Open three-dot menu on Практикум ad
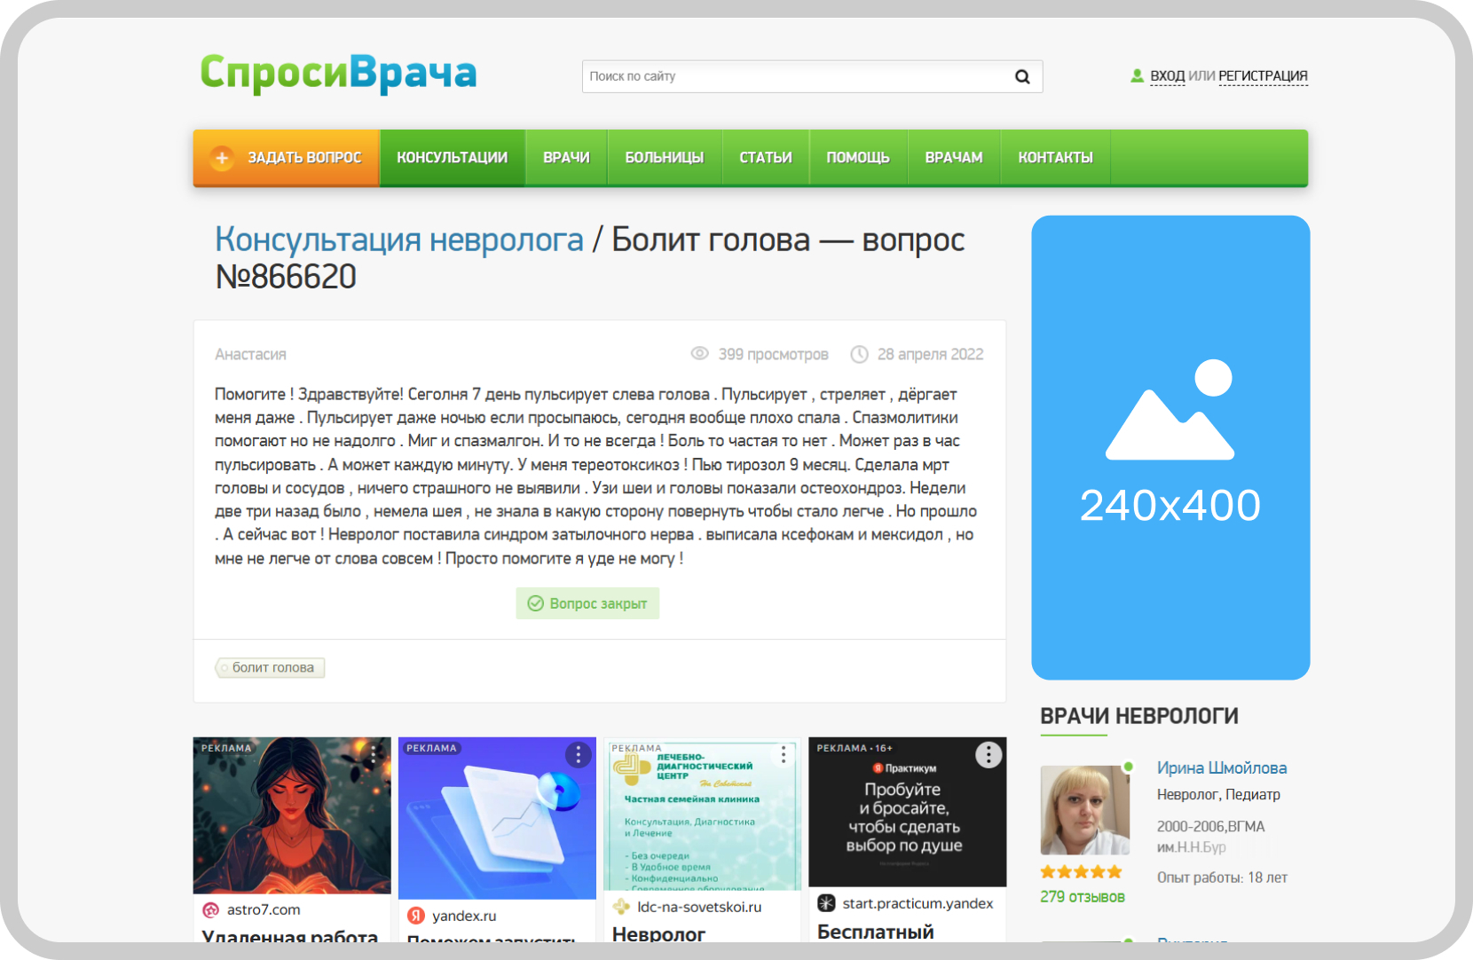The image size is (1473, 960). [x=989, y=754]
